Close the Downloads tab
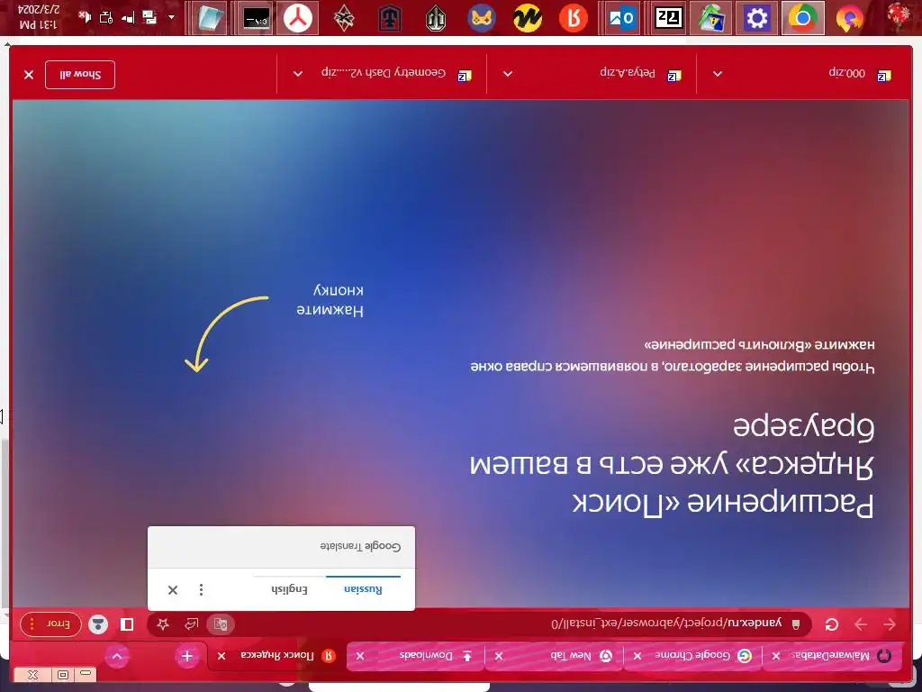922x692 pixels. tap(360, 656)
